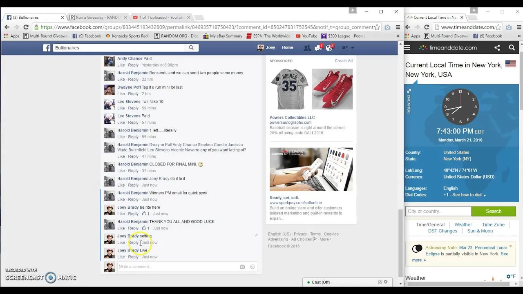Viewport: 523px width, 294px height.
Task: Open chat options gear icon
Action: 386,282
